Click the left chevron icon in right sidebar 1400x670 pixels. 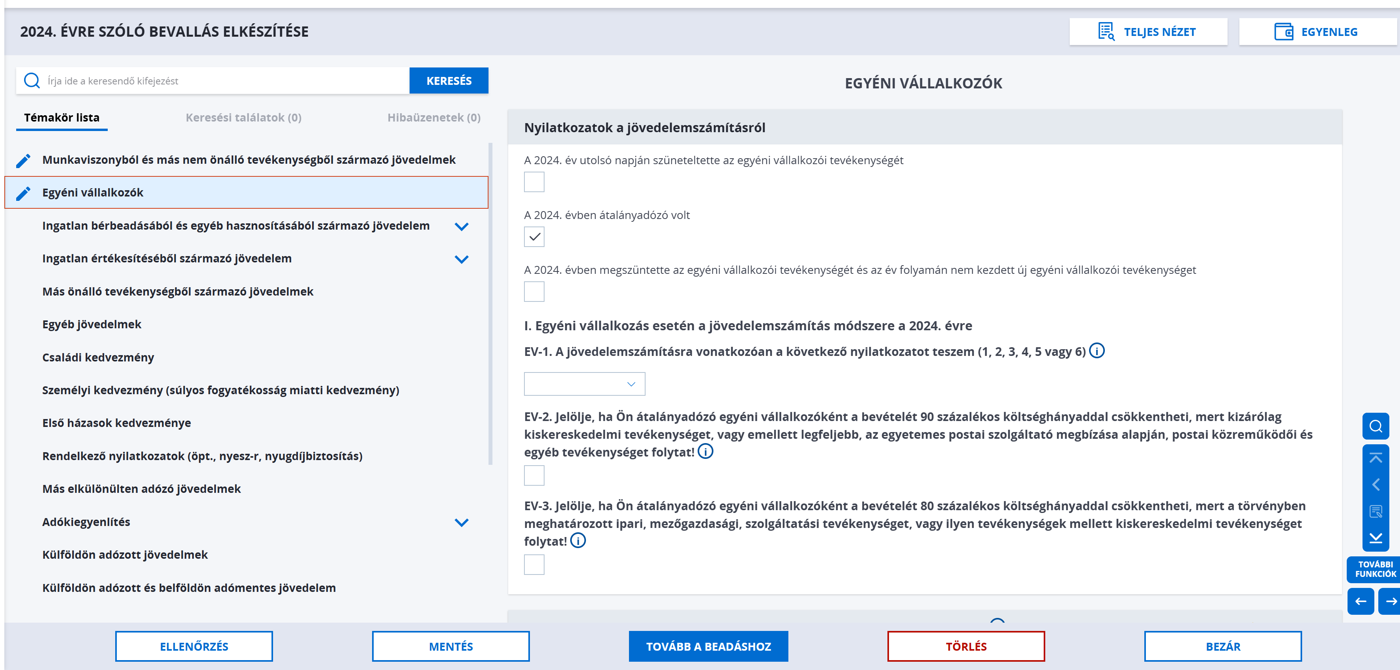[x=1376, y=484]
